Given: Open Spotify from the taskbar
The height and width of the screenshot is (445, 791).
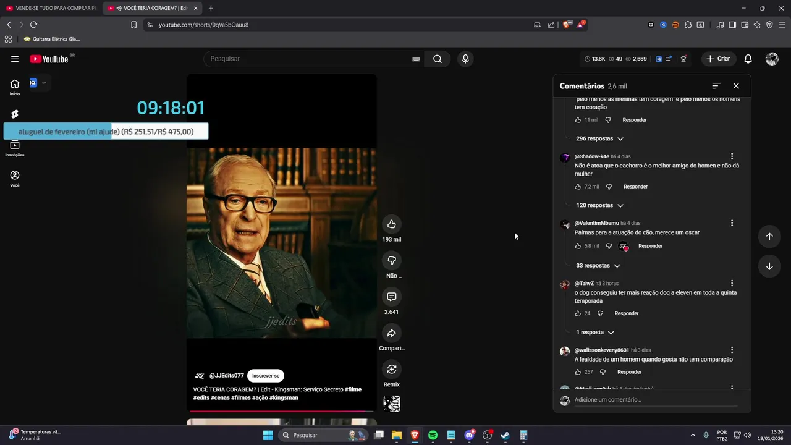Looking at the screenshot, I should (x=433, y=435).
